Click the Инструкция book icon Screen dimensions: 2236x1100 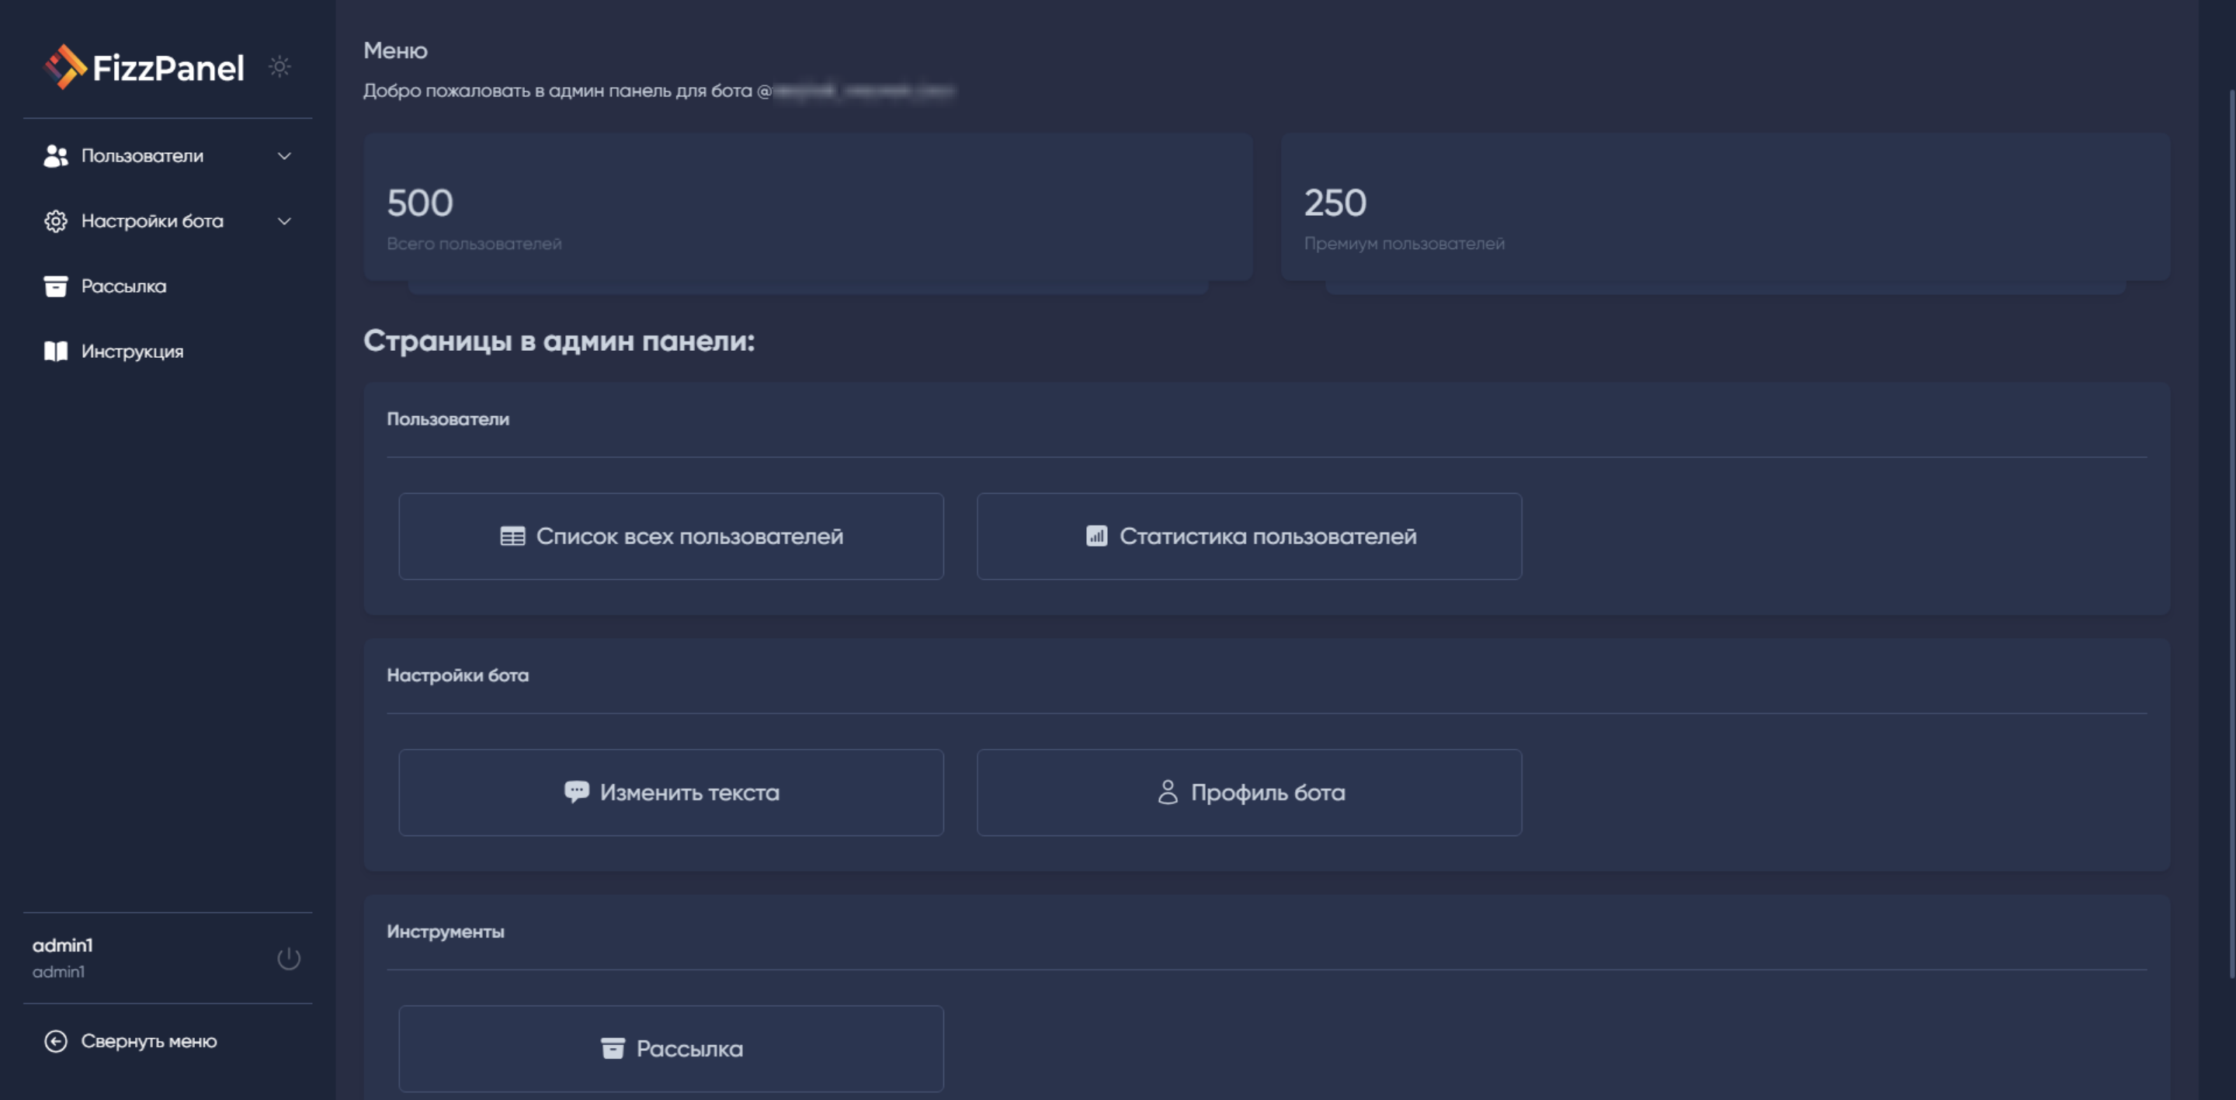point(56,352)
